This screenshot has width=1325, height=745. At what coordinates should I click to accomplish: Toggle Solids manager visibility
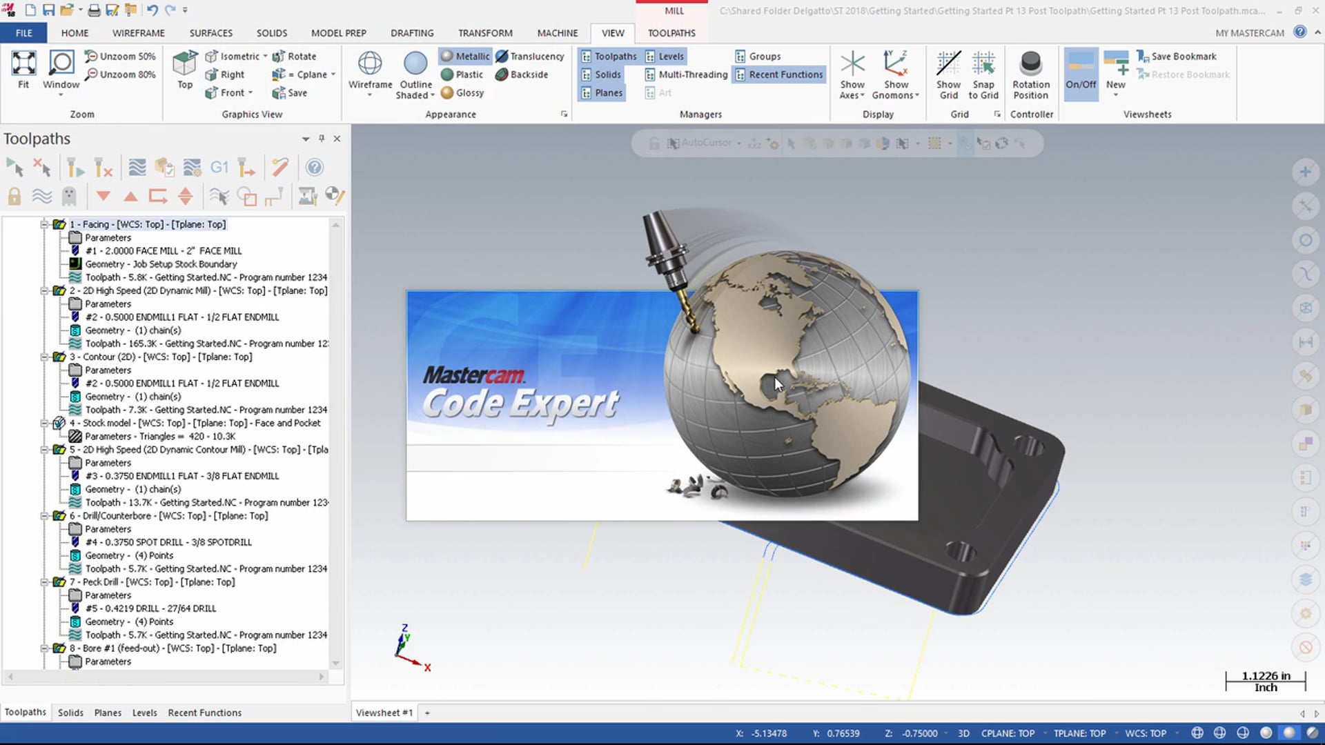coord(601,74)
